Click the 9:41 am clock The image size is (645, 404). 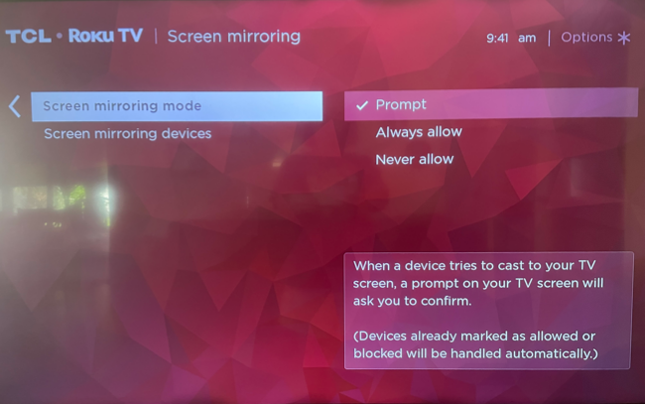511,39
